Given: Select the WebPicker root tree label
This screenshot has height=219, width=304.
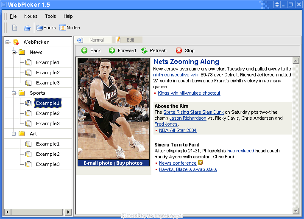Looking at the screenshot, I should click(36, 42).
